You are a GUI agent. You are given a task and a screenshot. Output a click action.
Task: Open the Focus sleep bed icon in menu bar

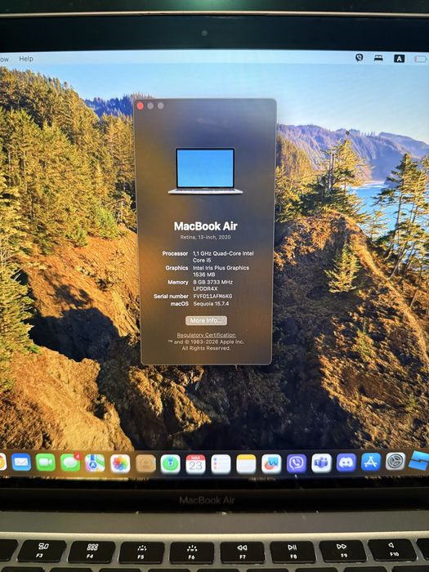point(378,58)
